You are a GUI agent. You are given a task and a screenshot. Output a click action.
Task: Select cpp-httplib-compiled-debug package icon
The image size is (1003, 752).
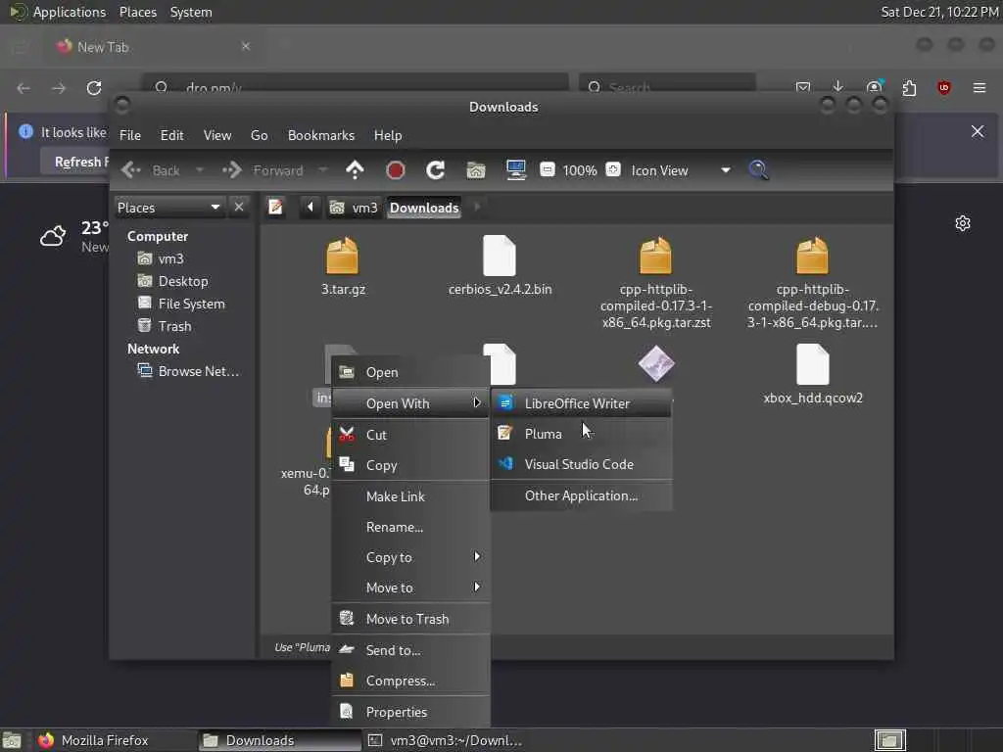(x=812, y=256)
